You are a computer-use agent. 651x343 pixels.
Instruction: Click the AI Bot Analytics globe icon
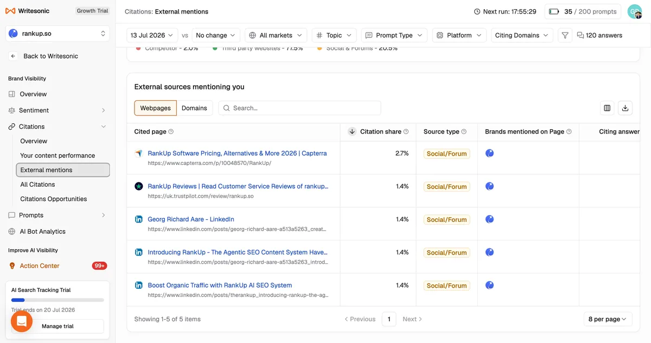click(12, 231)
